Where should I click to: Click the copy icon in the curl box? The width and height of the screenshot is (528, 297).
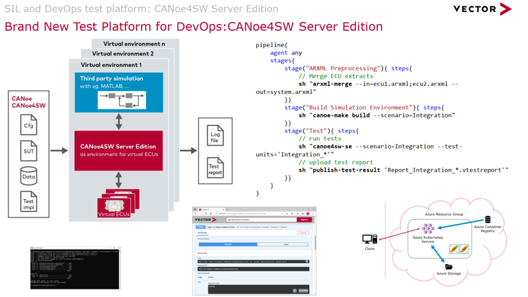(x=306, y=262)
